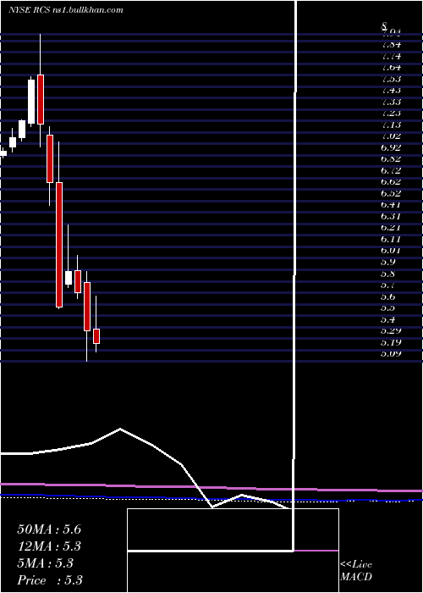Click the 7.64 price axis label
This screenshot has width=423, height=593.
(391, 67)
